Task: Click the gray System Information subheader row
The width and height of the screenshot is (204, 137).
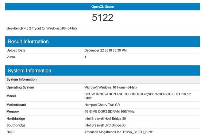Action: 102,80
